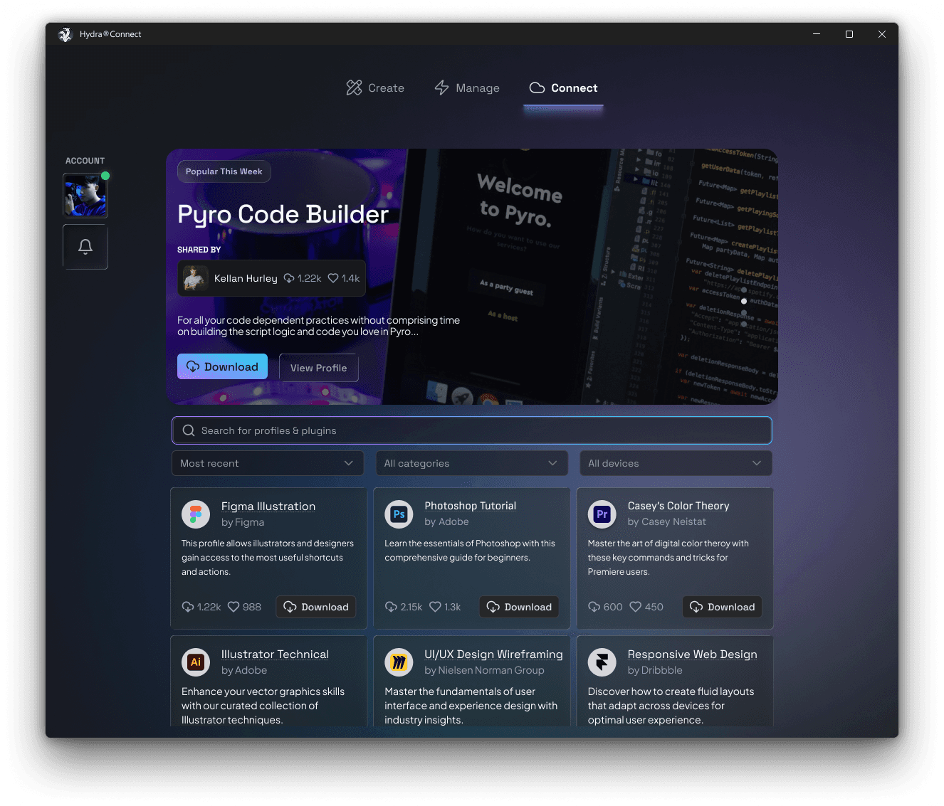The height and width of the screenshot is (806, 944).
Task: Open Figma Illustration profile link
Action: click(x=268, y=506)
